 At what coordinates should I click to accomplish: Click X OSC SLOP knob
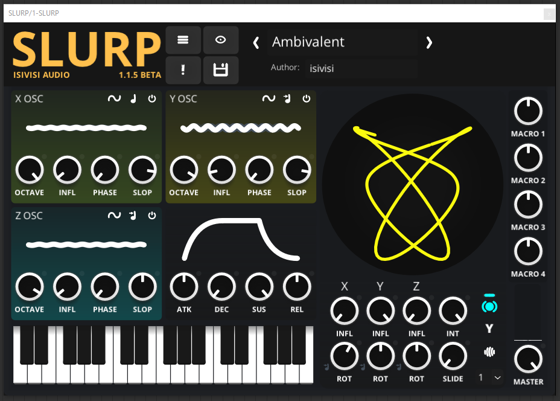point(142,170)
